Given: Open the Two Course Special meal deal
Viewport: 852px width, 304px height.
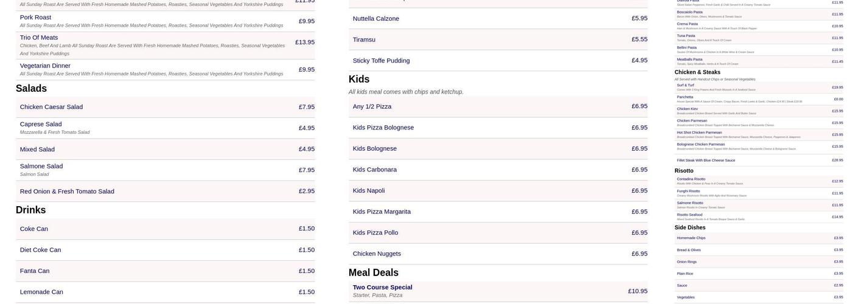Looking at the screenshot, I should pyautogui.click(x=383, y=288).
